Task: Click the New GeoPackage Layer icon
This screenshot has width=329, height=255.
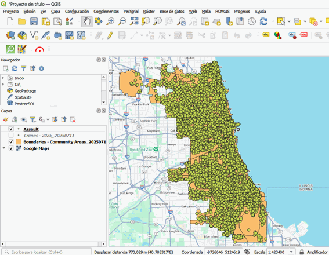Action: (x=22, y=35)
